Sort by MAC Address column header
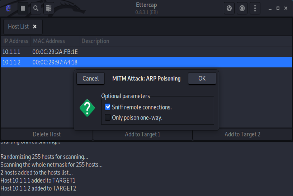 click(x=55, y=41)
